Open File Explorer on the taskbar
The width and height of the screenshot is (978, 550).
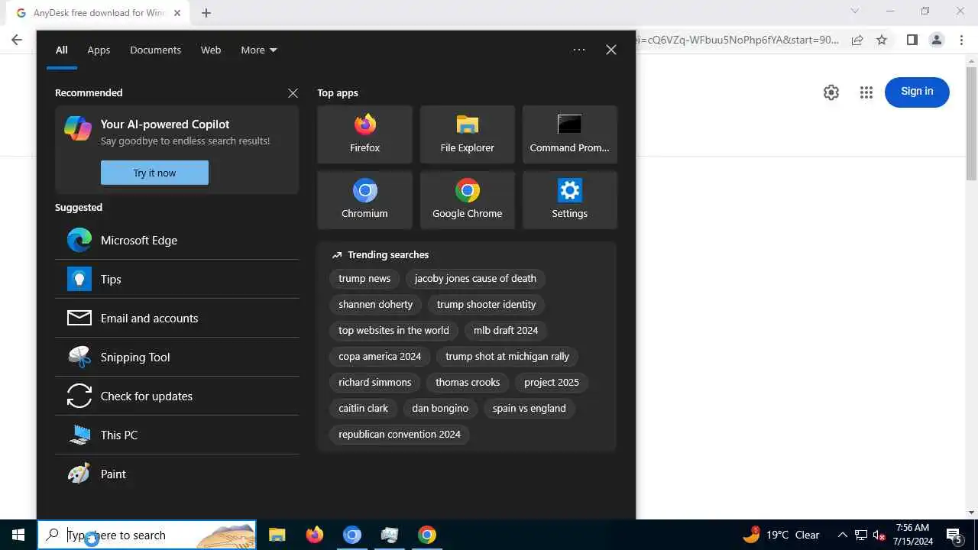coord(277,535)
